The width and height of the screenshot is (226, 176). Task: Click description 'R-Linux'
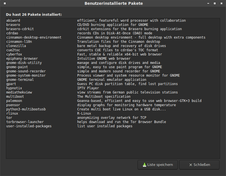pyautogui.click(x=84, y=113)
